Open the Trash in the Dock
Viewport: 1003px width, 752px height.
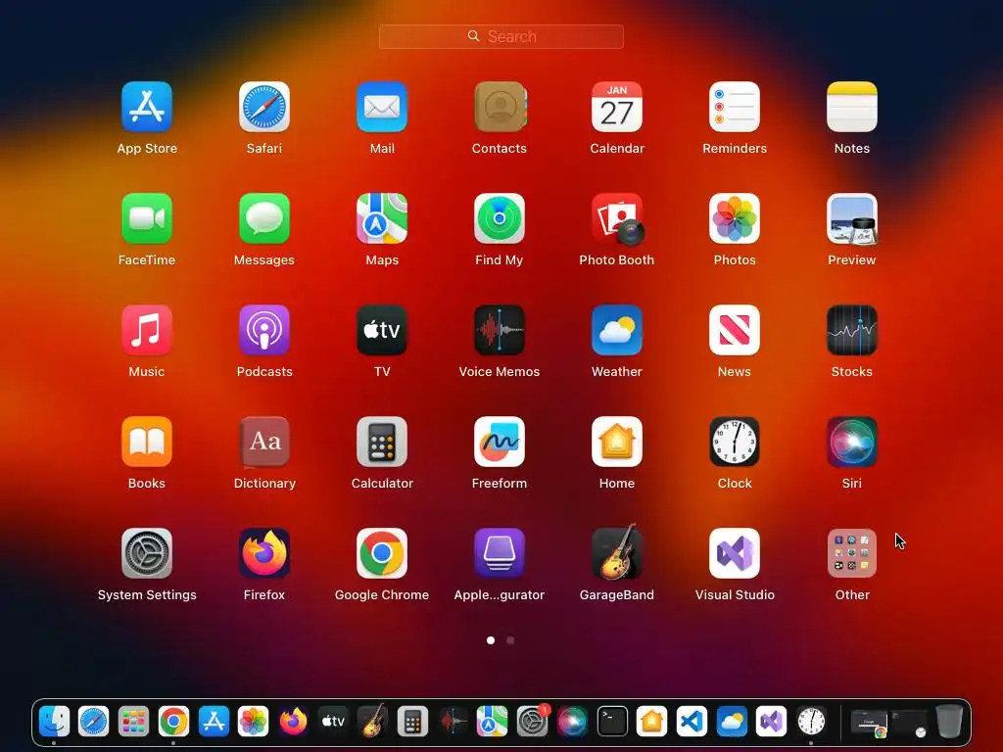948,722
